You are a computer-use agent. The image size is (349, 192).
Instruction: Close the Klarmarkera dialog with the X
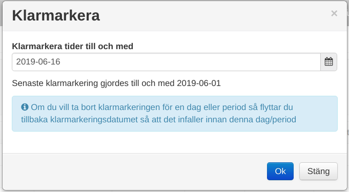coord(334,13)
